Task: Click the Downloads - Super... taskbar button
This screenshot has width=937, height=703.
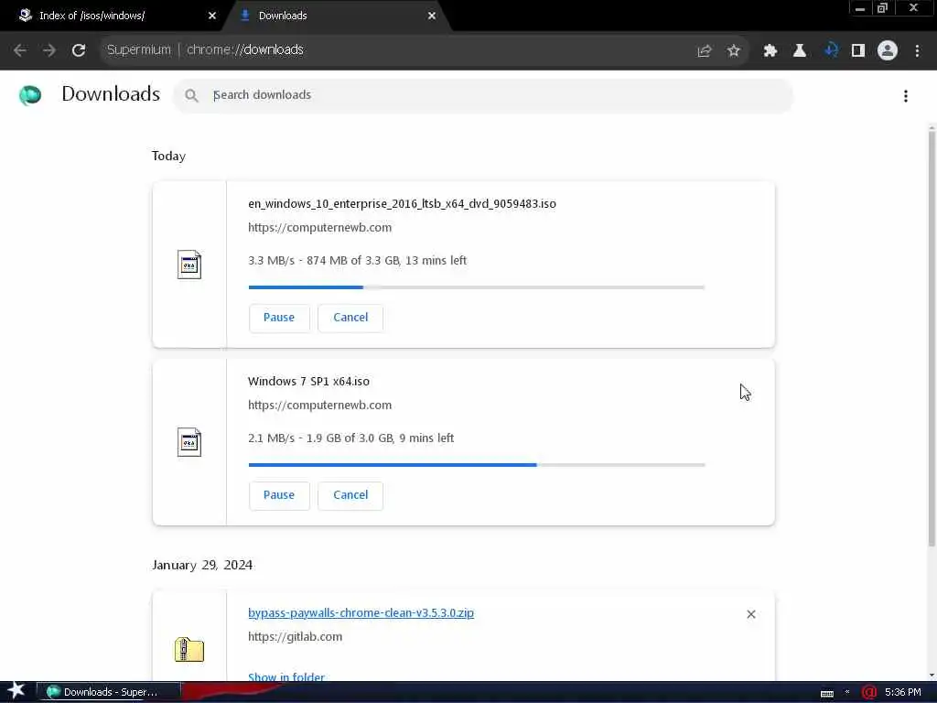Action: click(108, 692)
